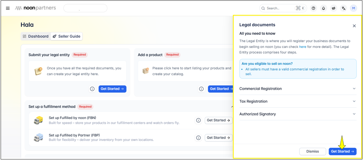Expand the Commercial Registration section
Screen dimensions: 363x160
298,89
